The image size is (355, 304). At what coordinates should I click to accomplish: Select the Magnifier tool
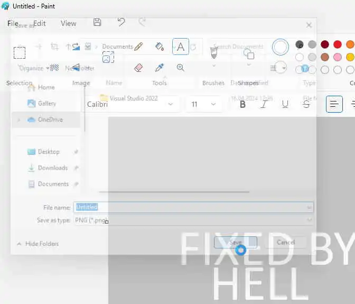coord(181,68)
